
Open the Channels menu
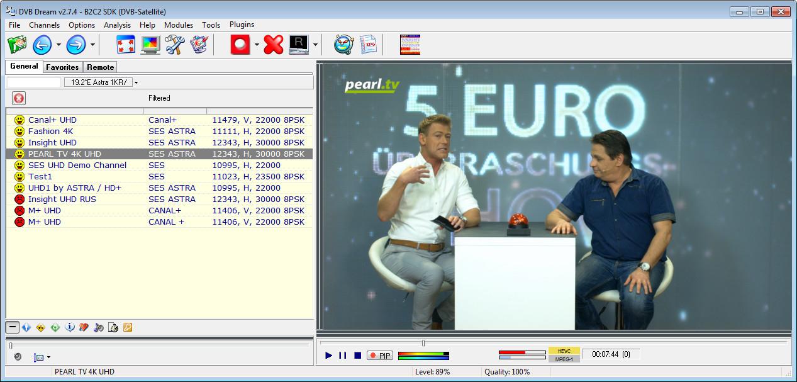(x=44, y=25)
